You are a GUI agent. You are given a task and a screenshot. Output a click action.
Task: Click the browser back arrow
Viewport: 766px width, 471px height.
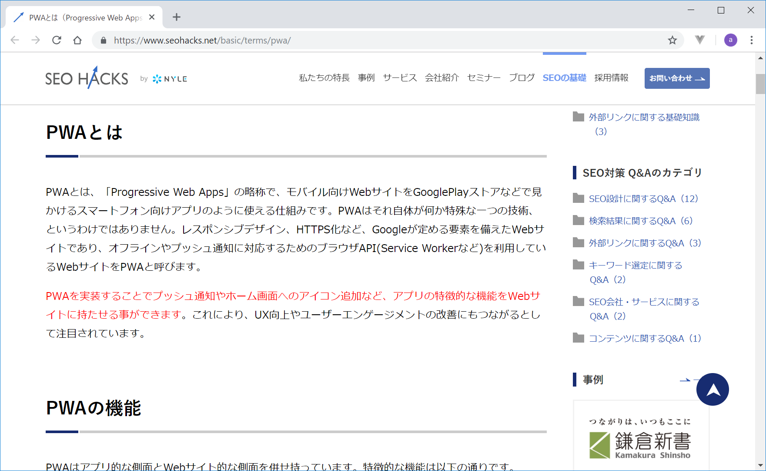point(15,40)
